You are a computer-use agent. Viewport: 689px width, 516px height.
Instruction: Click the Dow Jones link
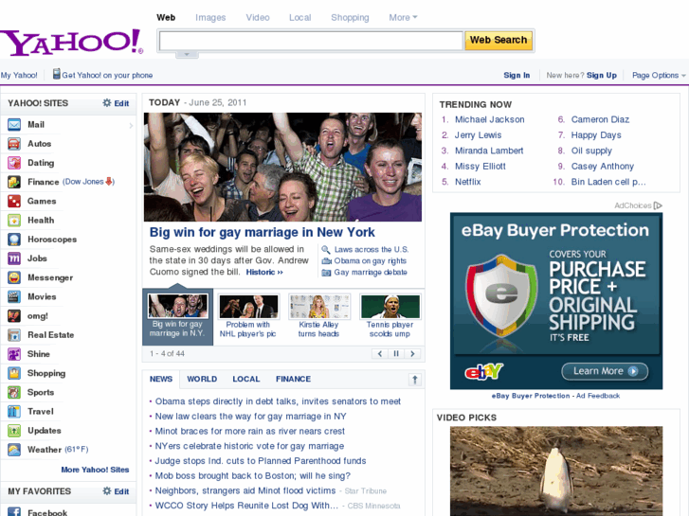coord(83,182)
